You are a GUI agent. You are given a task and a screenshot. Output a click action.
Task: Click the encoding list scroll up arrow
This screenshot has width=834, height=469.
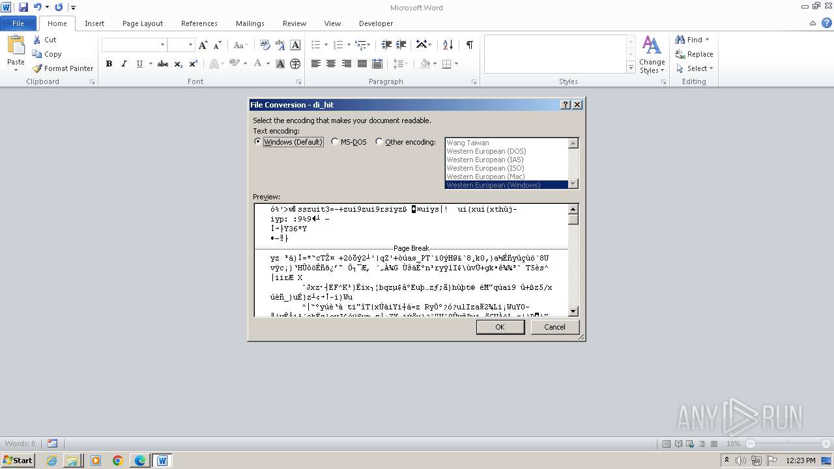pyautogui.click(x=573, y=143)
